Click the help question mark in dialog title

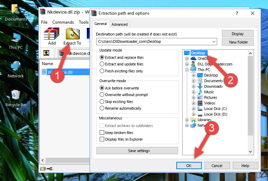(237, 13)
